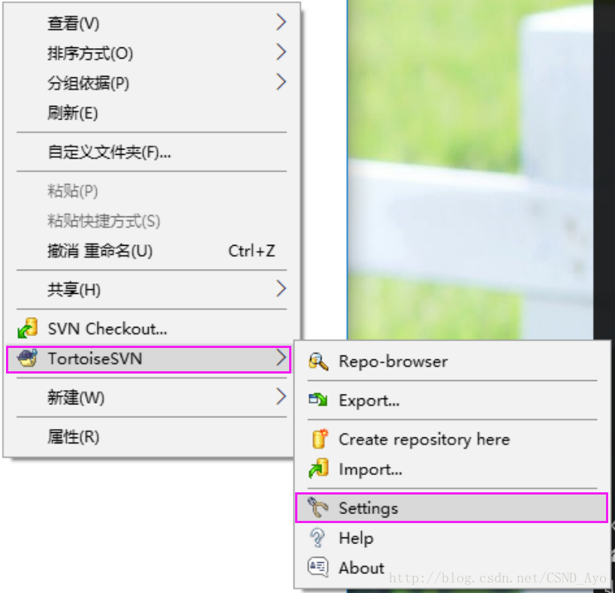Click the About info card icon

(318, 567)
